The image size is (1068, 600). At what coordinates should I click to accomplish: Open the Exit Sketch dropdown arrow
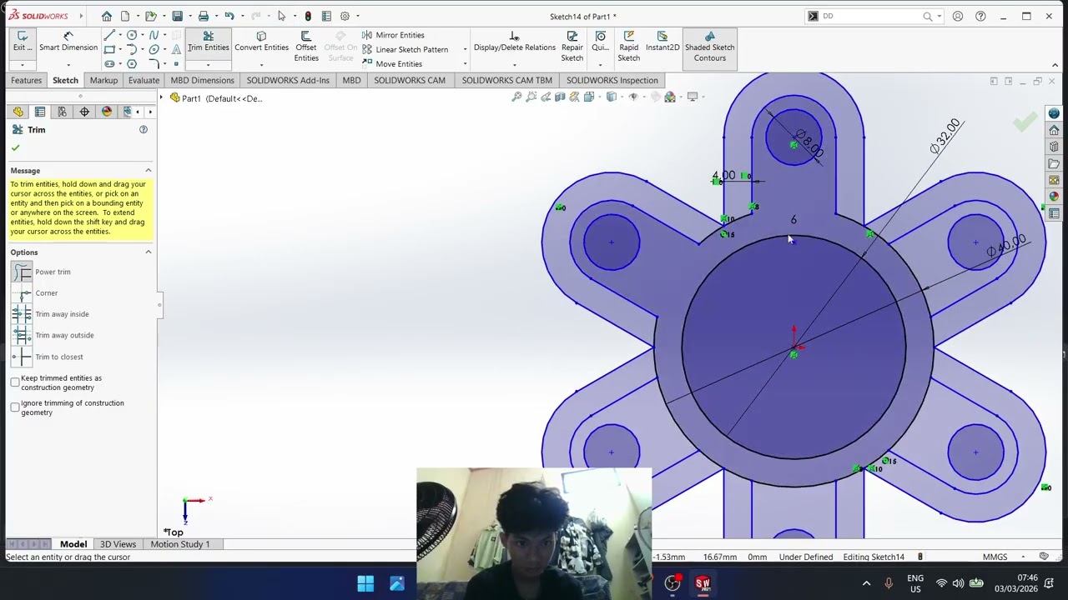(23, 65)
